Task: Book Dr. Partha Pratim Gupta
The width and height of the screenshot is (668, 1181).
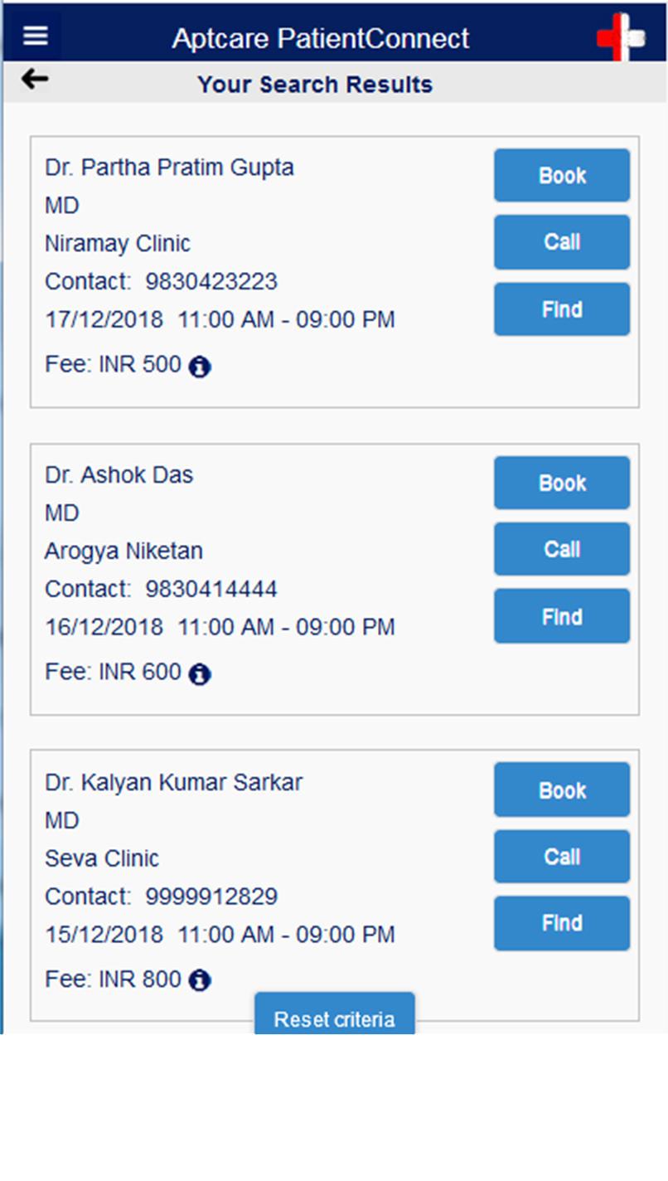Action: tap(562, 176)
